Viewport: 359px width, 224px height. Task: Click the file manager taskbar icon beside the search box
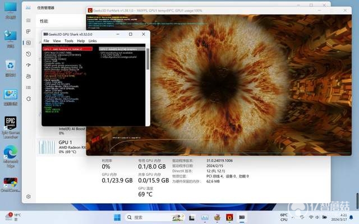tap(192, 217)
